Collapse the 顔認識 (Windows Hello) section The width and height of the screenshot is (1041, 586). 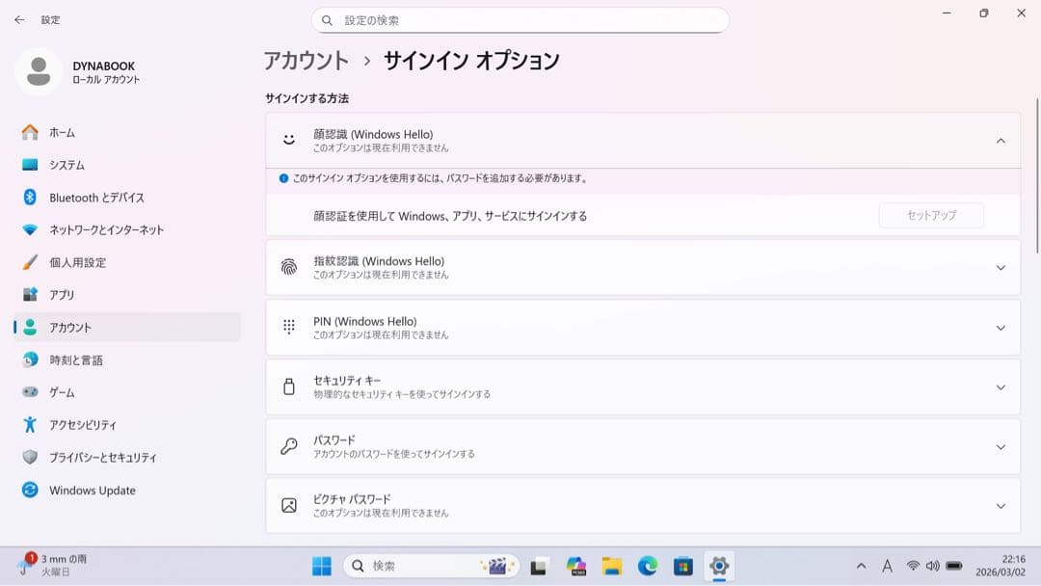(x=1001, y=141)
